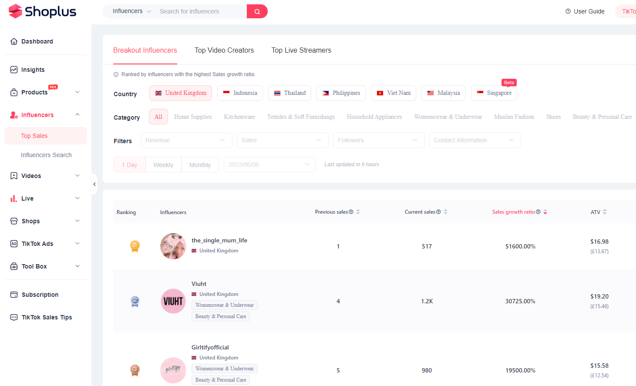Open the Sales filter dropdown
The height and width of the screenshot is (386, 636).
coord(283,140)
